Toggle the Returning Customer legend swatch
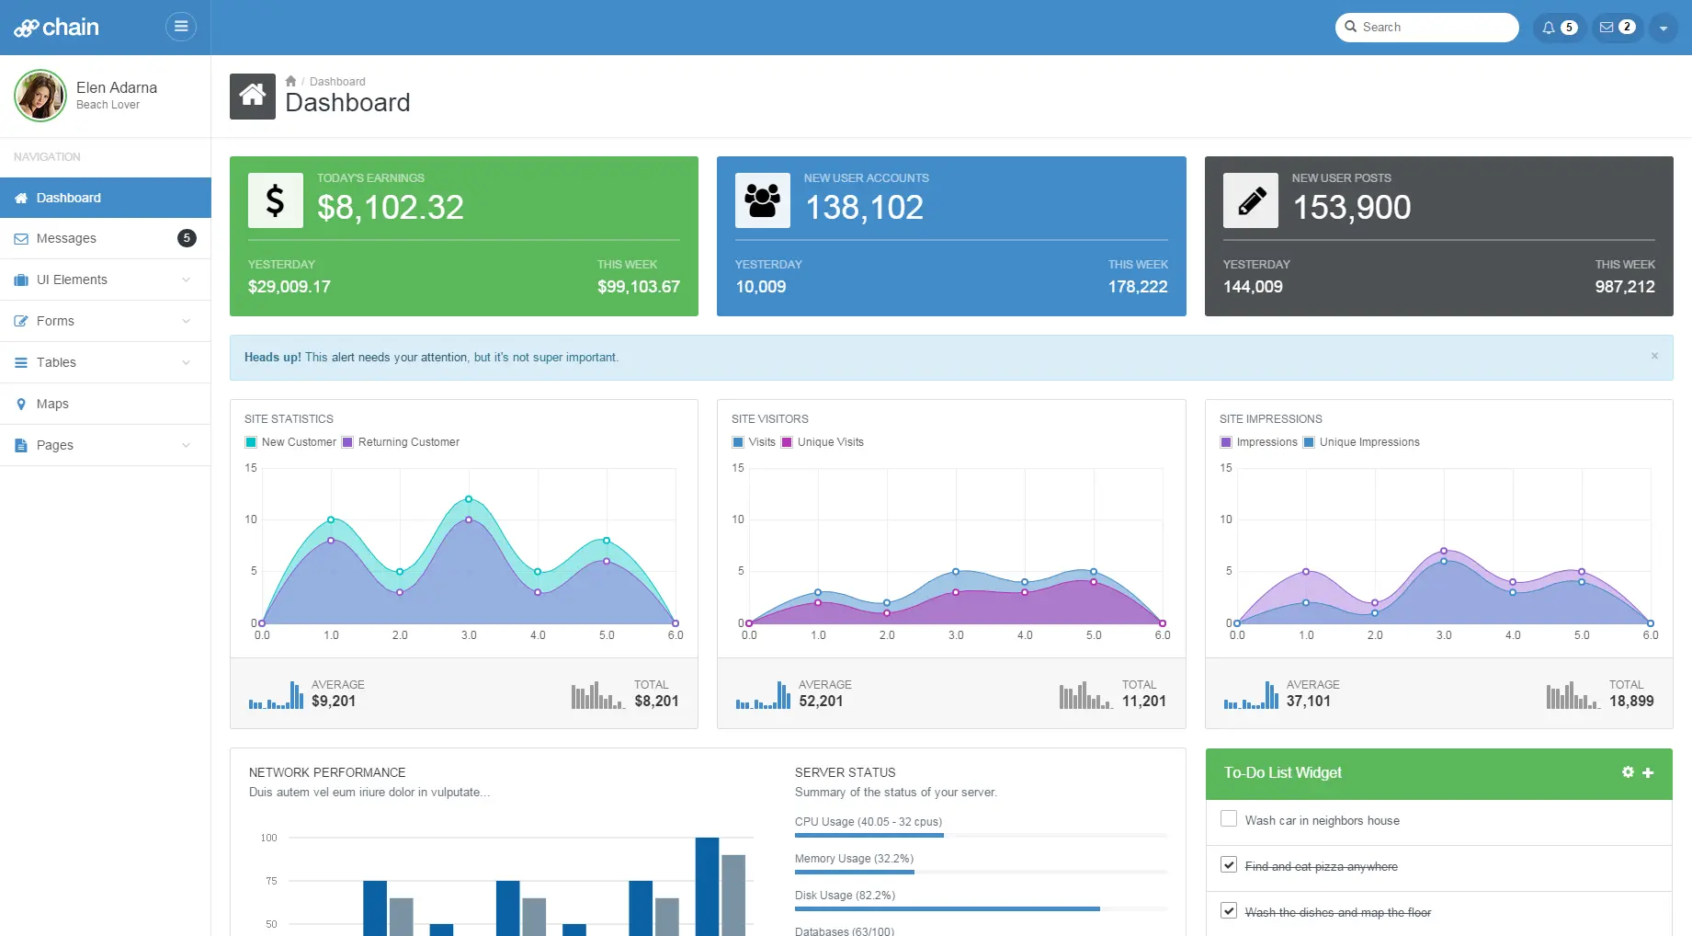 coord(347,442)
